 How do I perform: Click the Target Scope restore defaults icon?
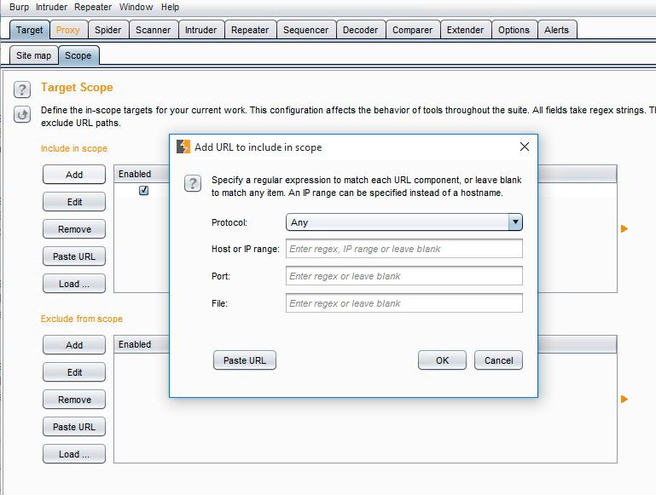[x=22, y=114]
